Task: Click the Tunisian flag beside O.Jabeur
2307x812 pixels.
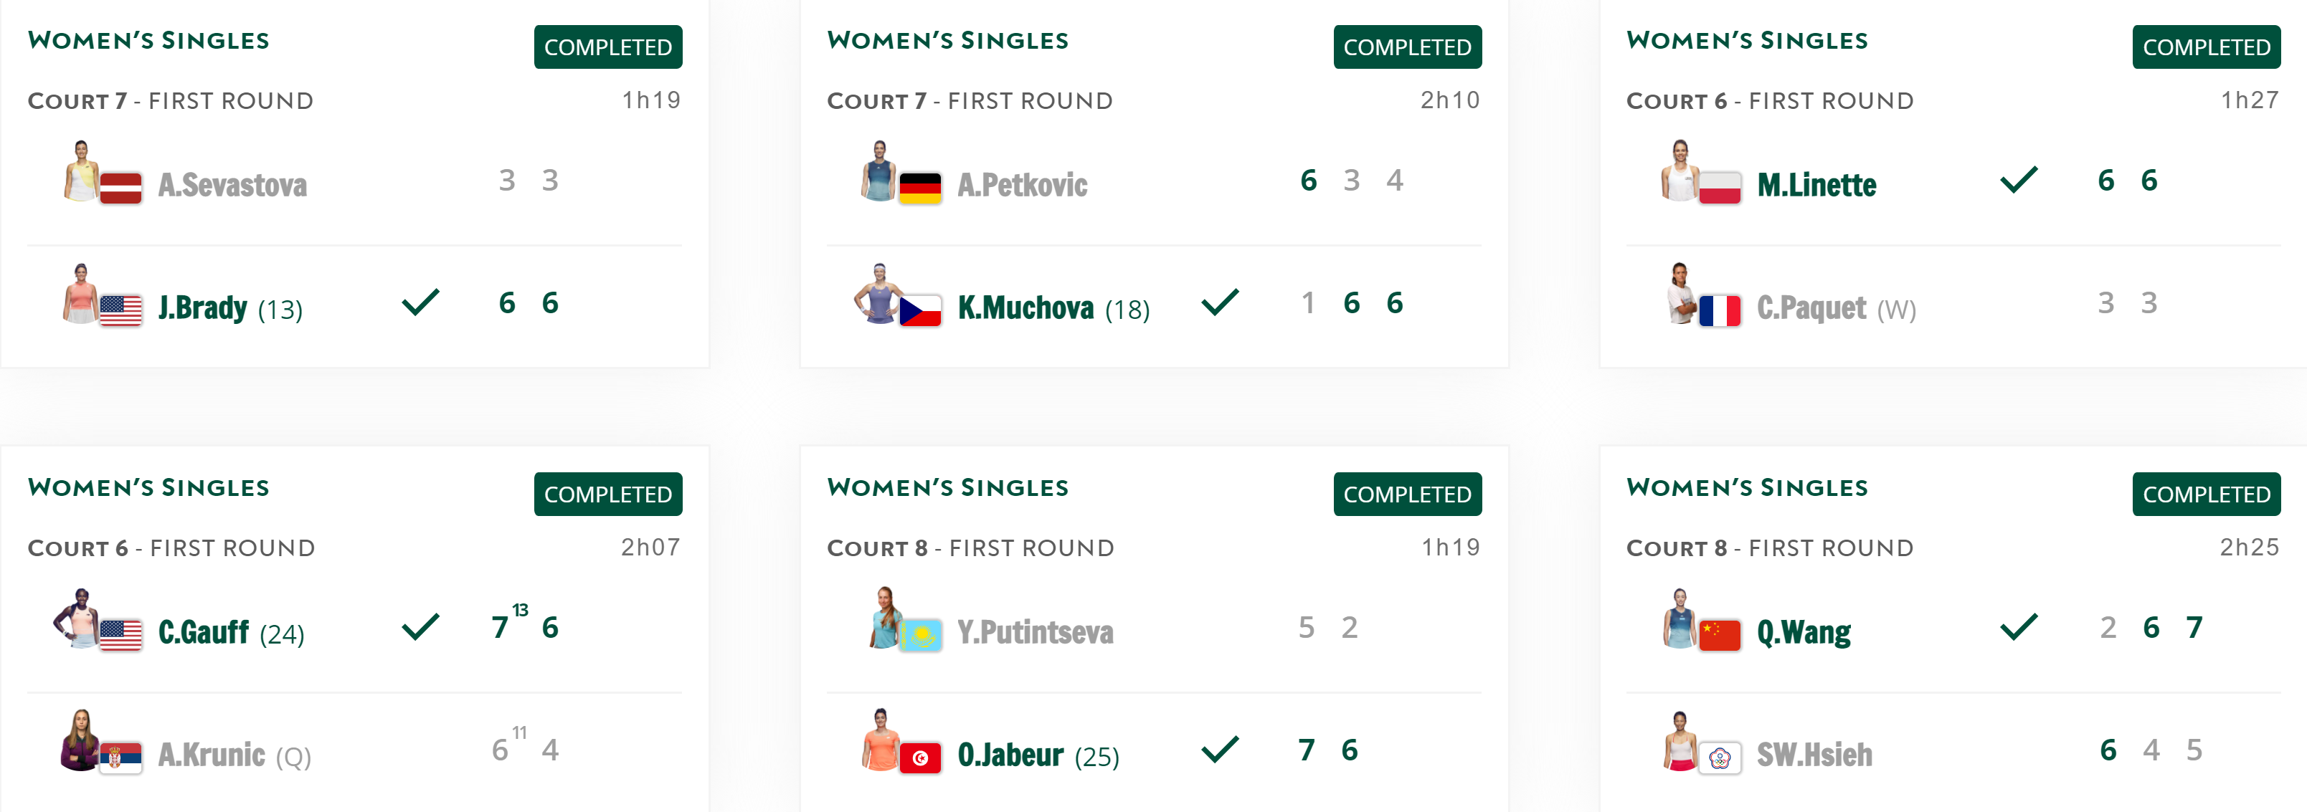Action: 920,758
